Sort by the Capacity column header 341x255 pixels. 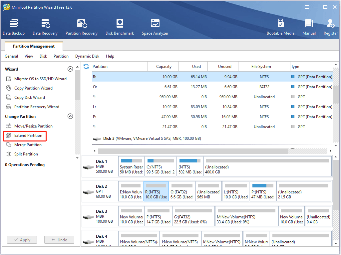click(x=163, y=67)
